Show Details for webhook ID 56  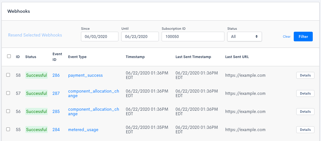[x=305, y=112]
